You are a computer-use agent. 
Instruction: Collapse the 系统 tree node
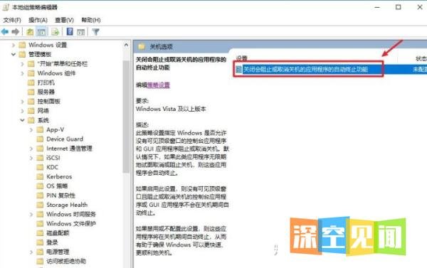click(x=22, y=120)
